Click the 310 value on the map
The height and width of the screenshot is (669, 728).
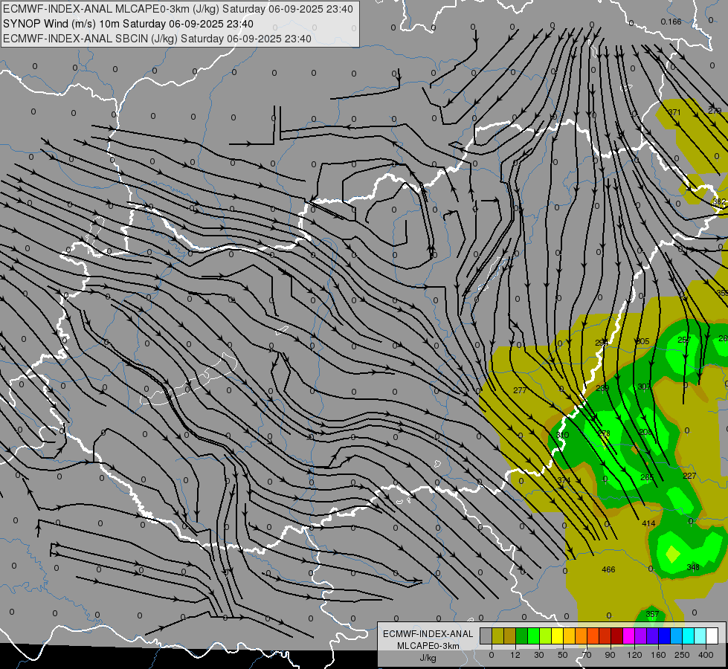562,435
